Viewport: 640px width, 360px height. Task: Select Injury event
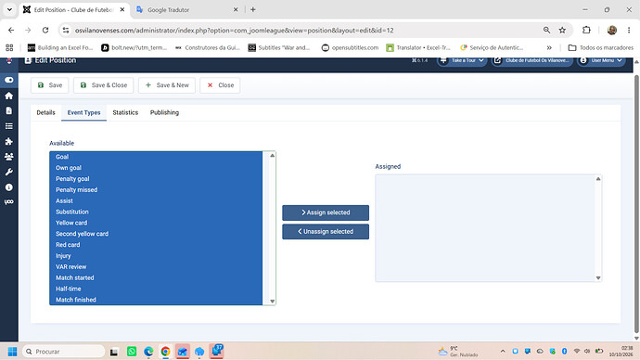tap(156, 256)
